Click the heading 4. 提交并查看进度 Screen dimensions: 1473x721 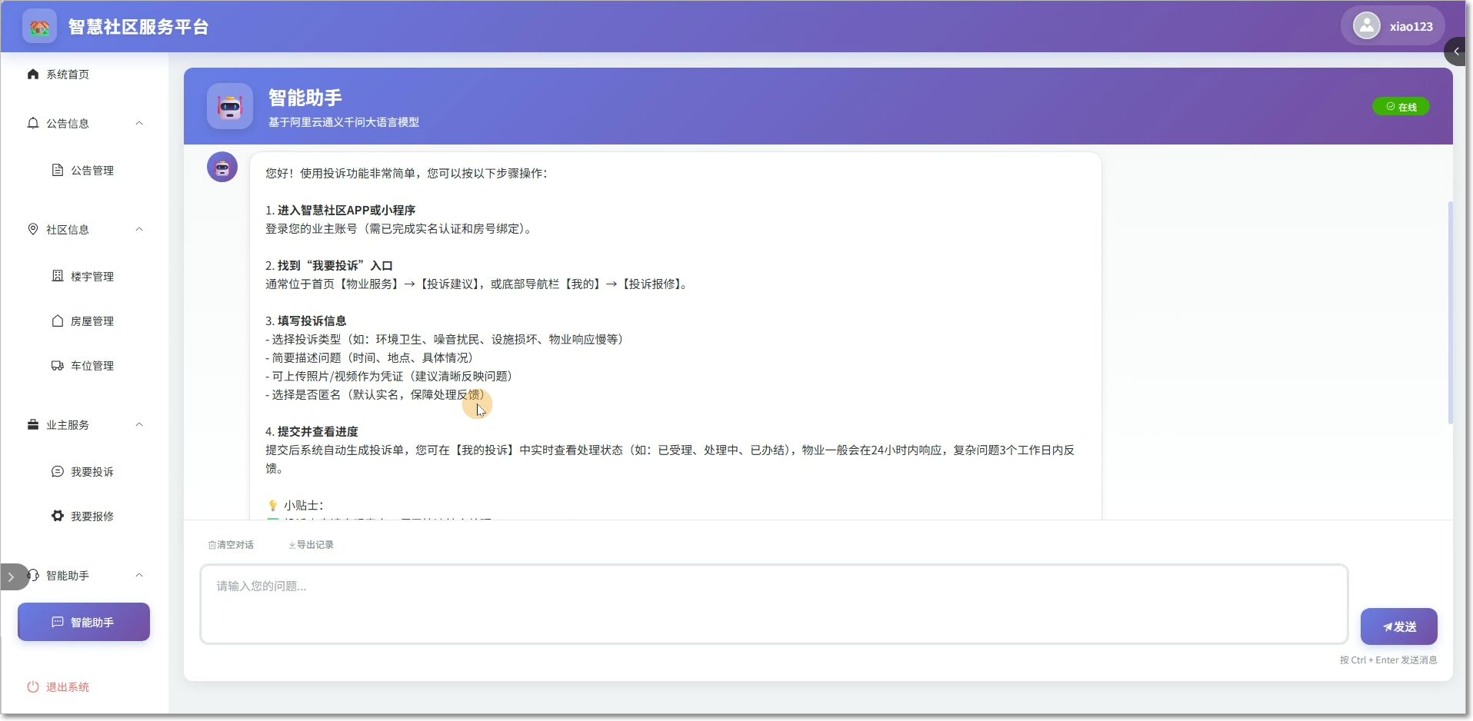[312, 431]
